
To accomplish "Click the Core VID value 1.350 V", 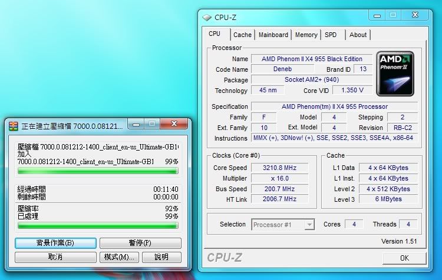I will [x=352, y=91].
